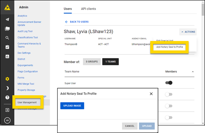Screen dimensions: 205x133
Task: Toggle dark mode moon icon
Action: click(7, 88)
